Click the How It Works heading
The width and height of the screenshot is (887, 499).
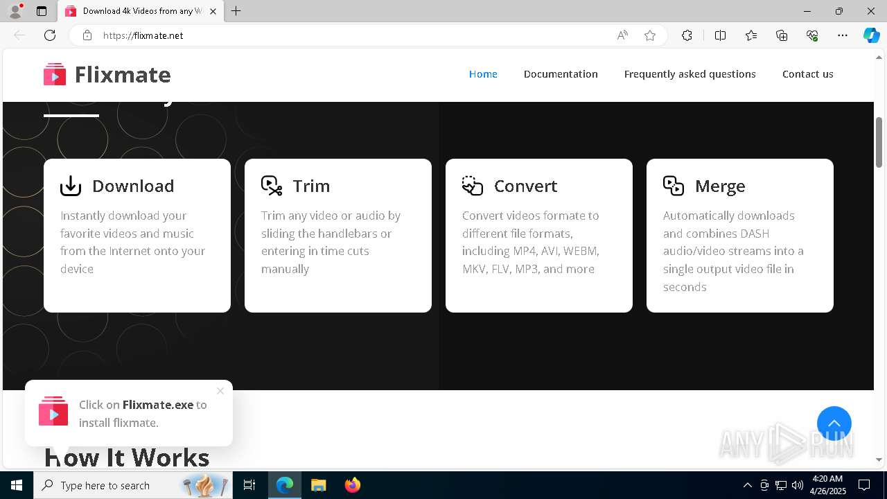(x=127, y=457)
